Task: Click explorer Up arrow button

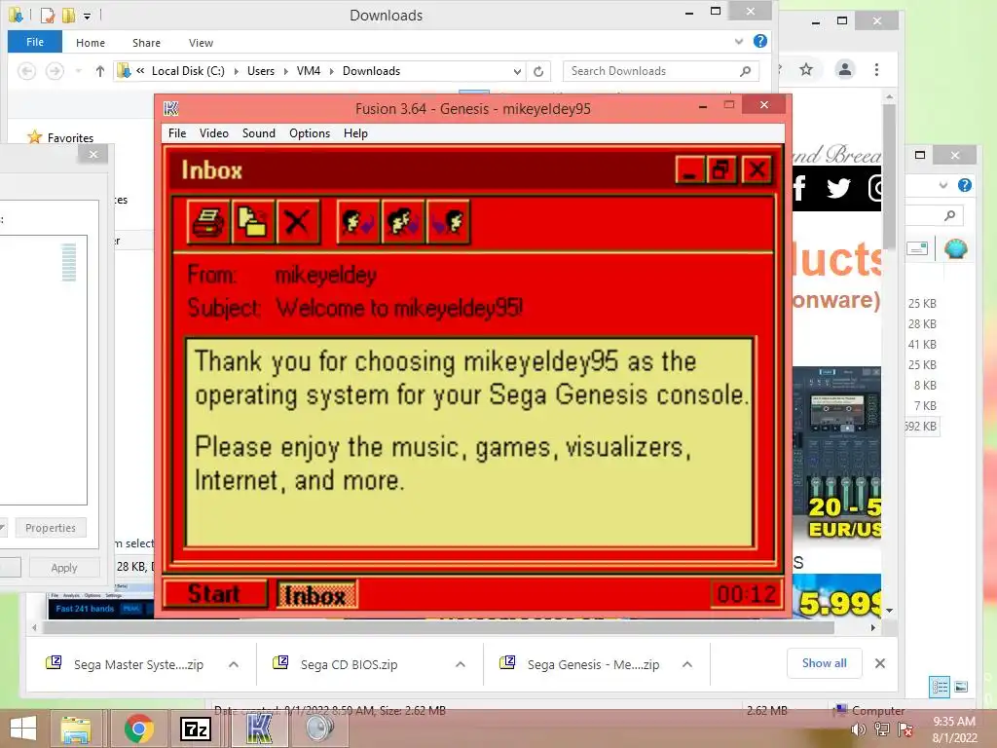Action: pyautogui.click(x=100, y=71)
